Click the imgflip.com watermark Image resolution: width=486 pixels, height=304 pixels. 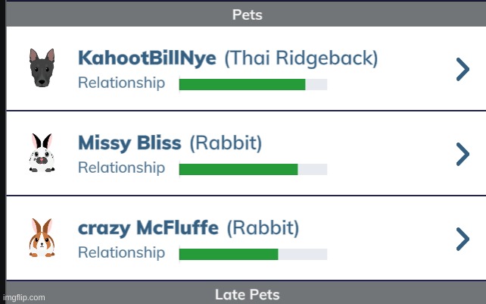pyautogui.click(x=24, y=298)
